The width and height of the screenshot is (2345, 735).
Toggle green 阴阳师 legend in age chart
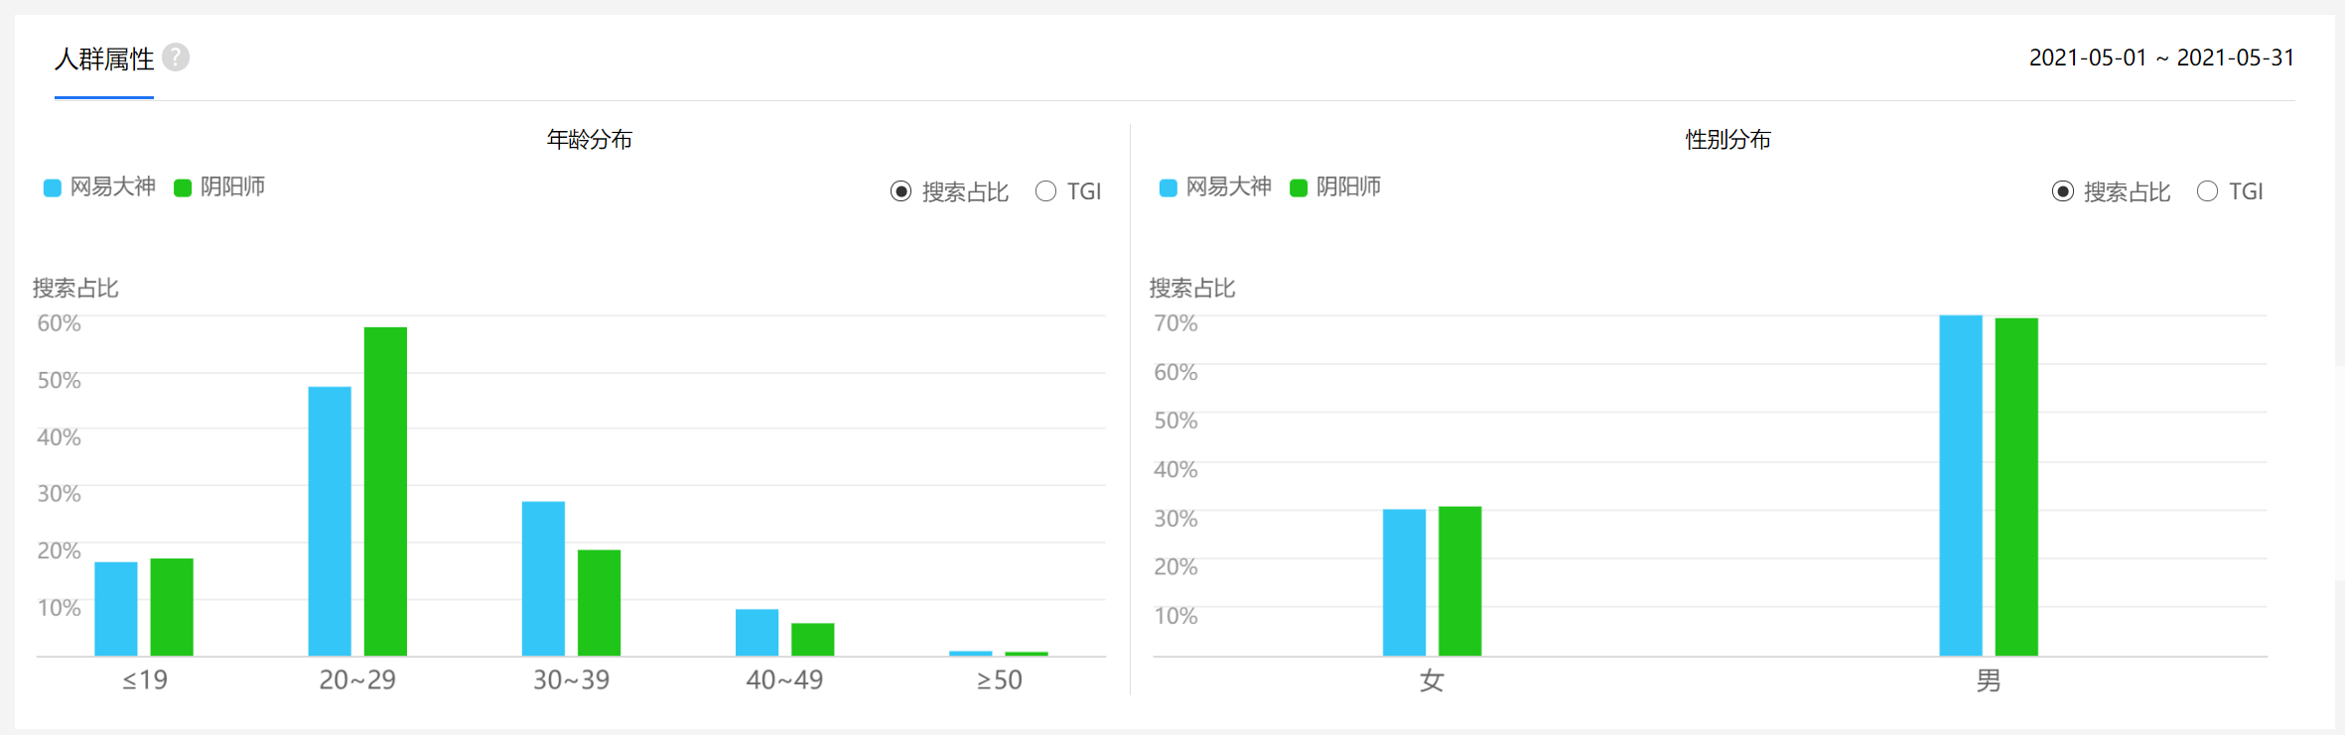(x=219, y=187)
